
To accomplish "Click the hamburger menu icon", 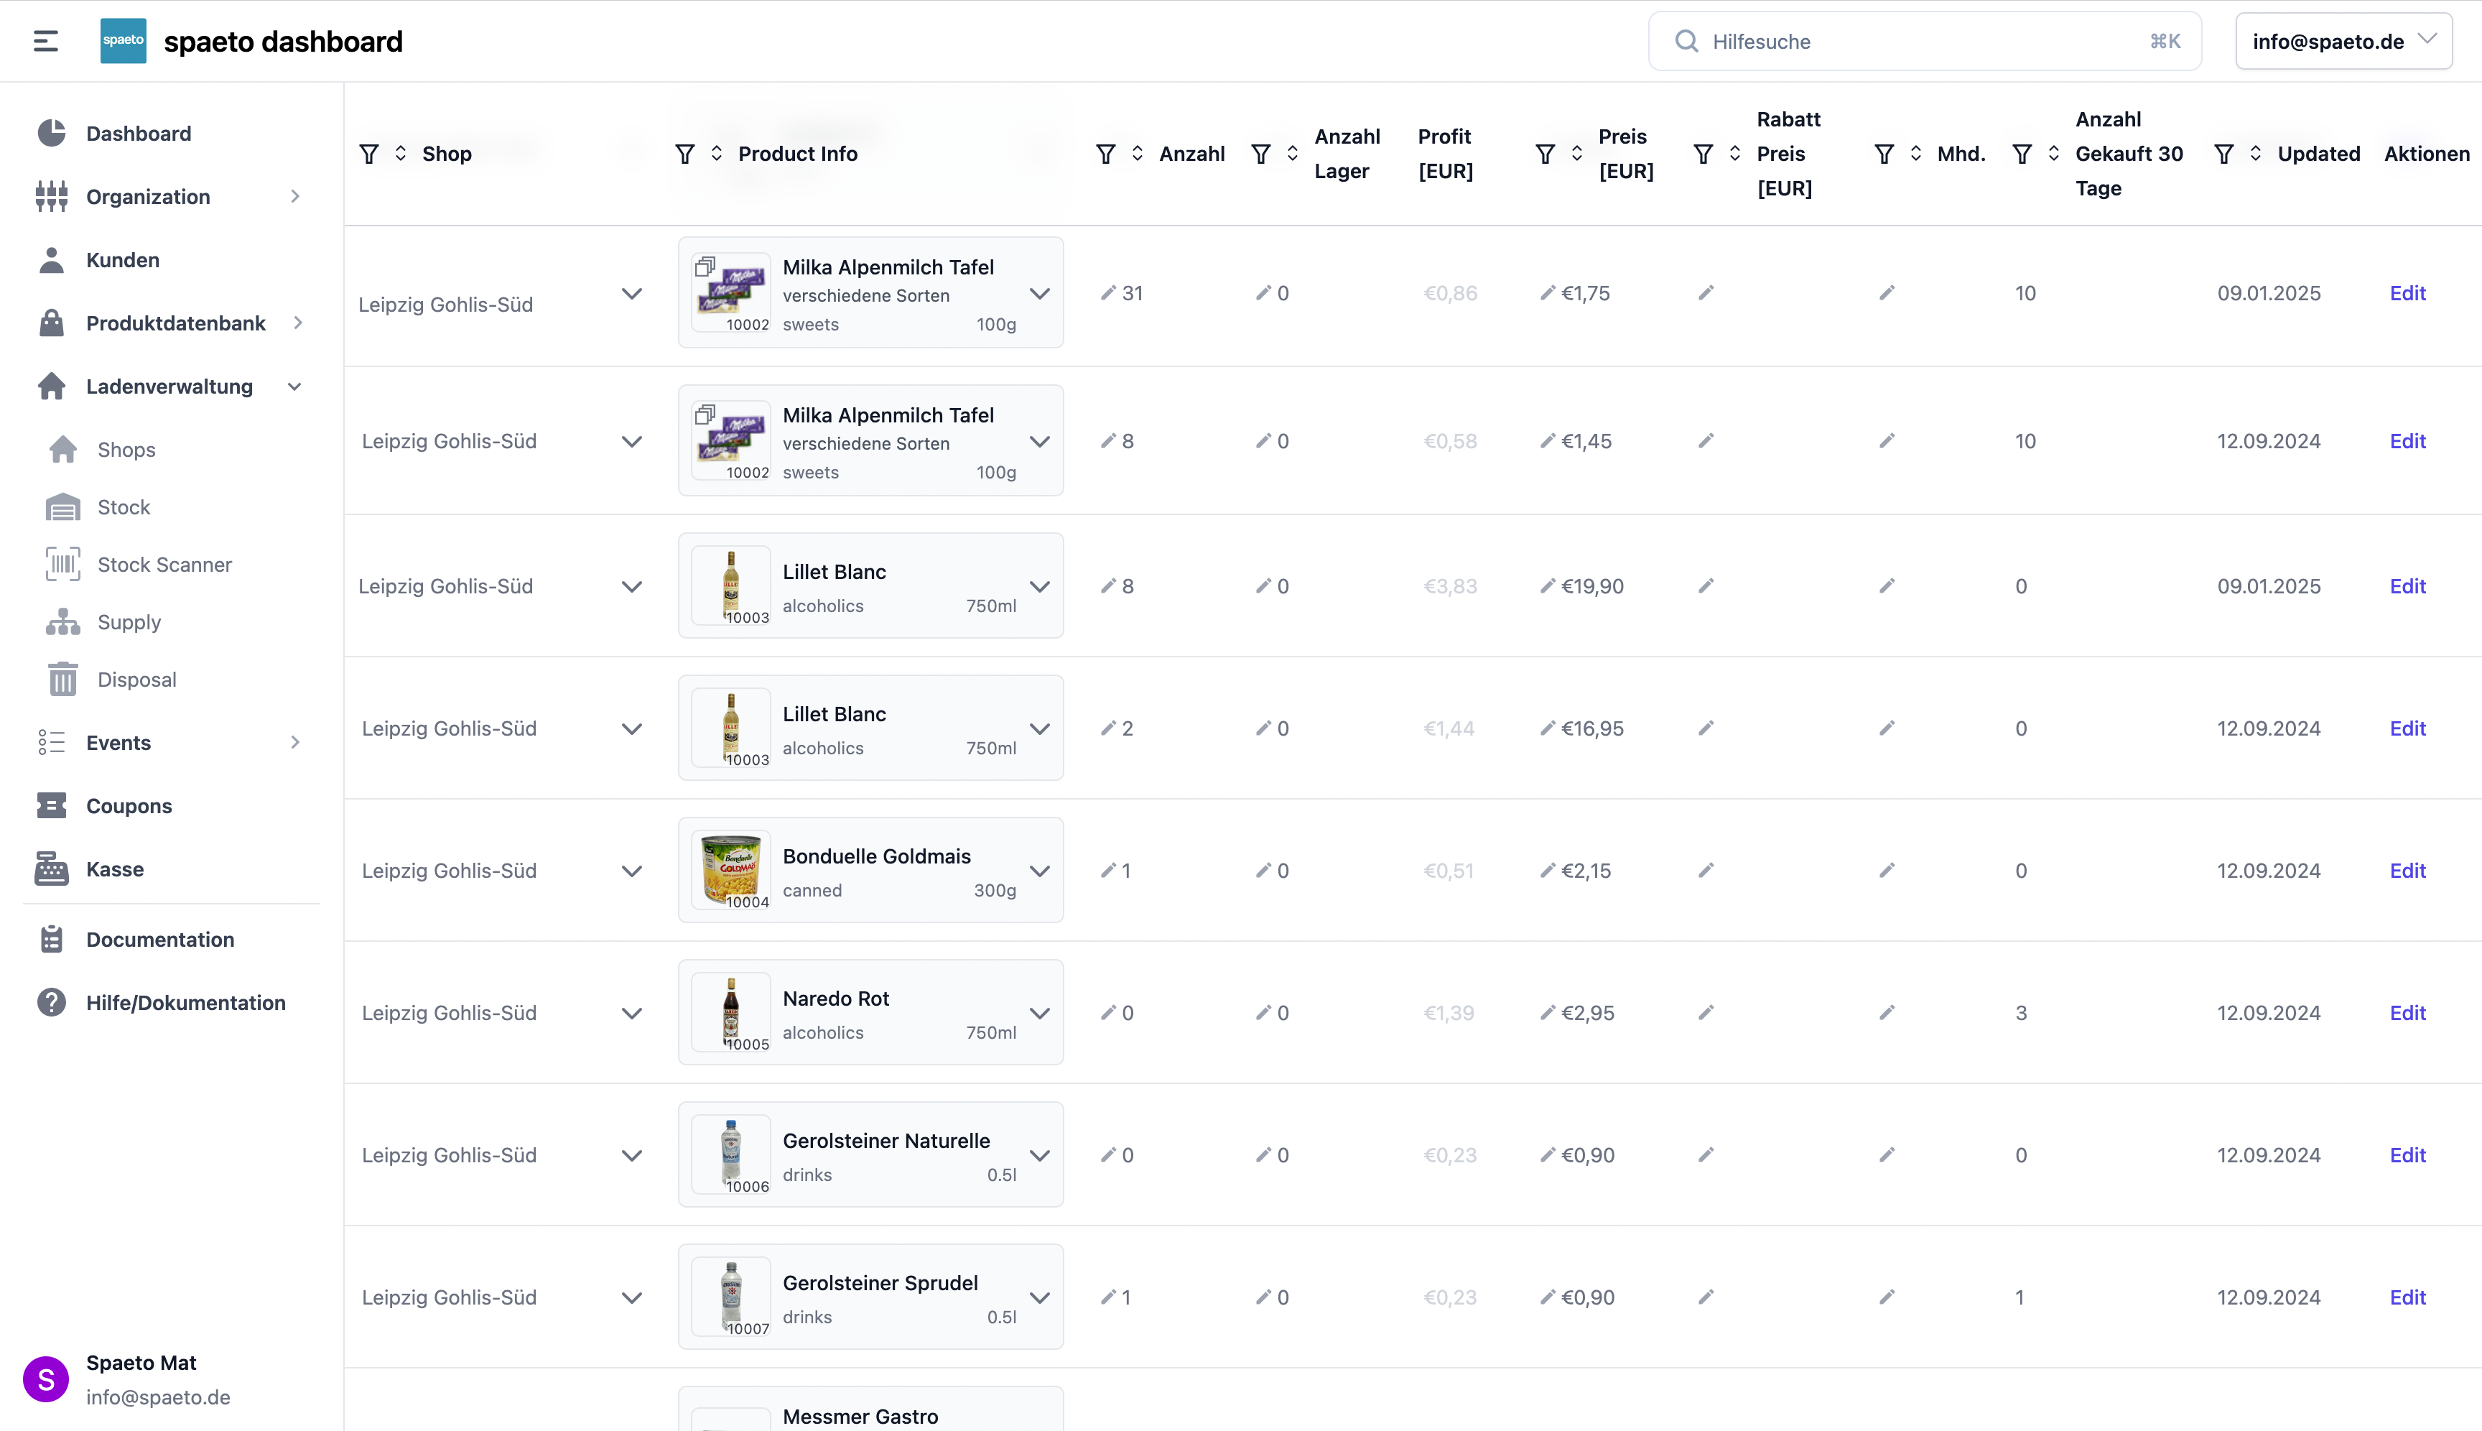I will coord(45,41).
